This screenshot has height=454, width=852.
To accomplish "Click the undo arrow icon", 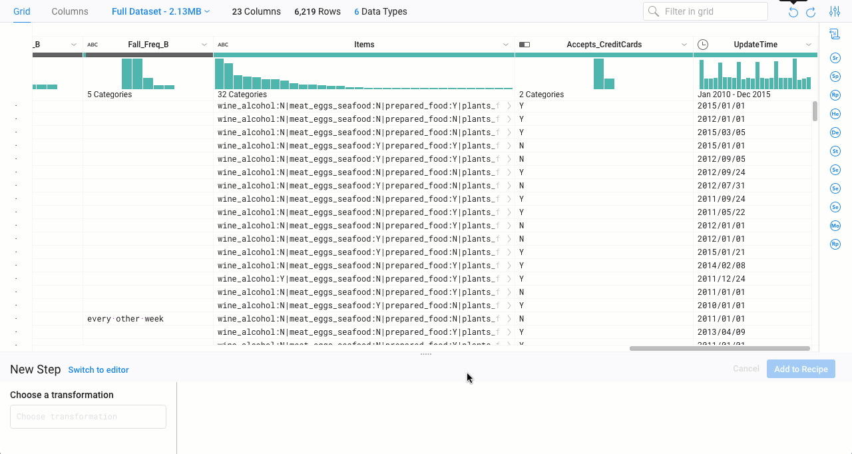I will tap(793, 12).
